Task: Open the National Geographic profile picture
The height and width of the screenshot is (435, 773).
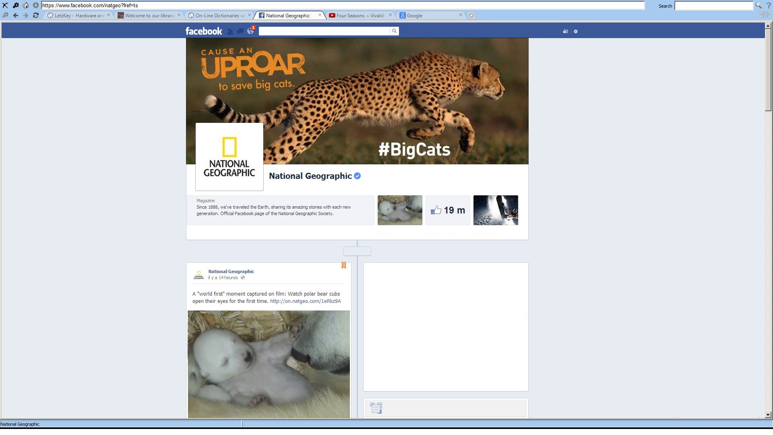Action: (x=229, y=157)
